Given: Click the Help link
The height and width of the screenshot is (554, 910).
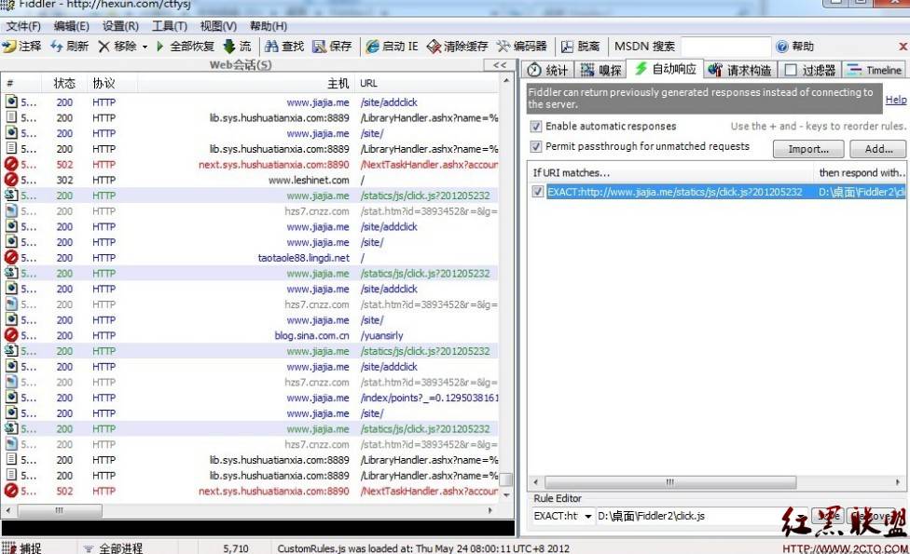Looking at the screenshot, I should click(x=895, y=100).
